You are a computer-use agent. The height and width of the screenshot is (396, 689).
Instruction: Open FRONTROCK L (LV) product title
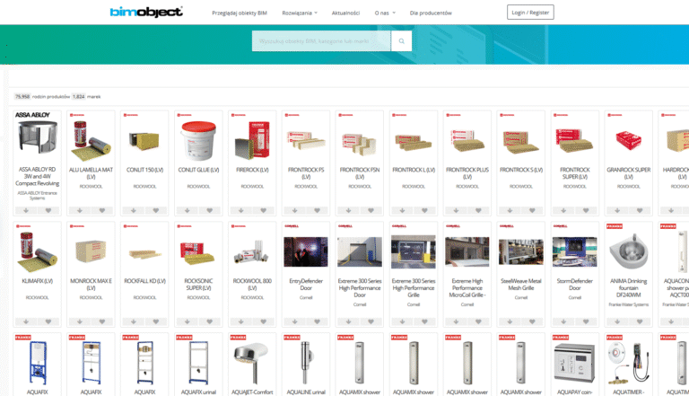414,170
